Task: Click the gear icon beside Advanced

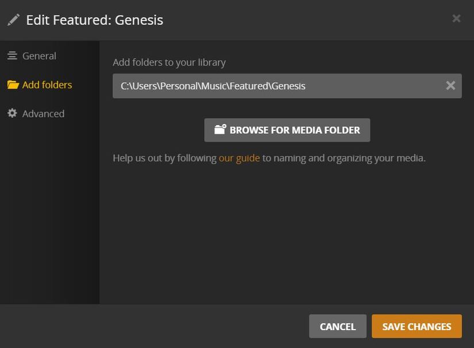Action: pos(12,114)
